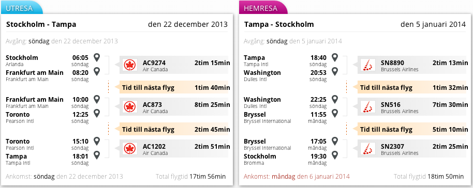Screen dimensions: 473x188
Task: Select the UTRESA tab
Action: point(21,8)
